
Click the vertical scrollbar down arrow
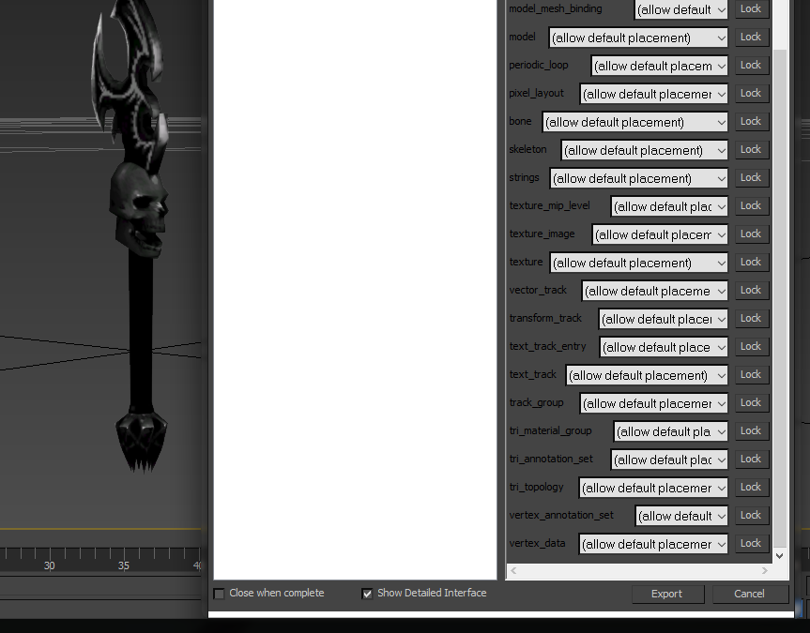(780, 556)
